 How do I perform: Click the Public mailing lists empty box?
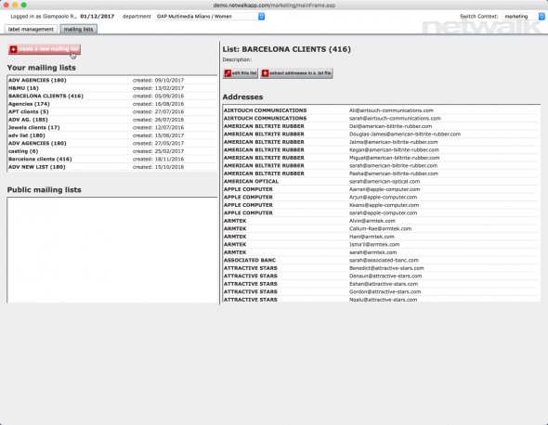click(112, 250)
